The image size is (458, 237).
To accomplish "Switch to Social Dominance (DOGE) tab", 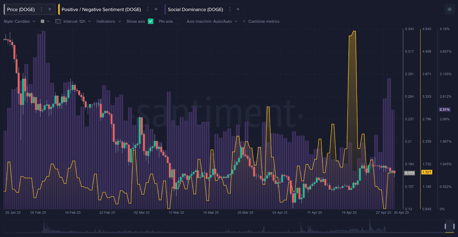I will (195, 9).
